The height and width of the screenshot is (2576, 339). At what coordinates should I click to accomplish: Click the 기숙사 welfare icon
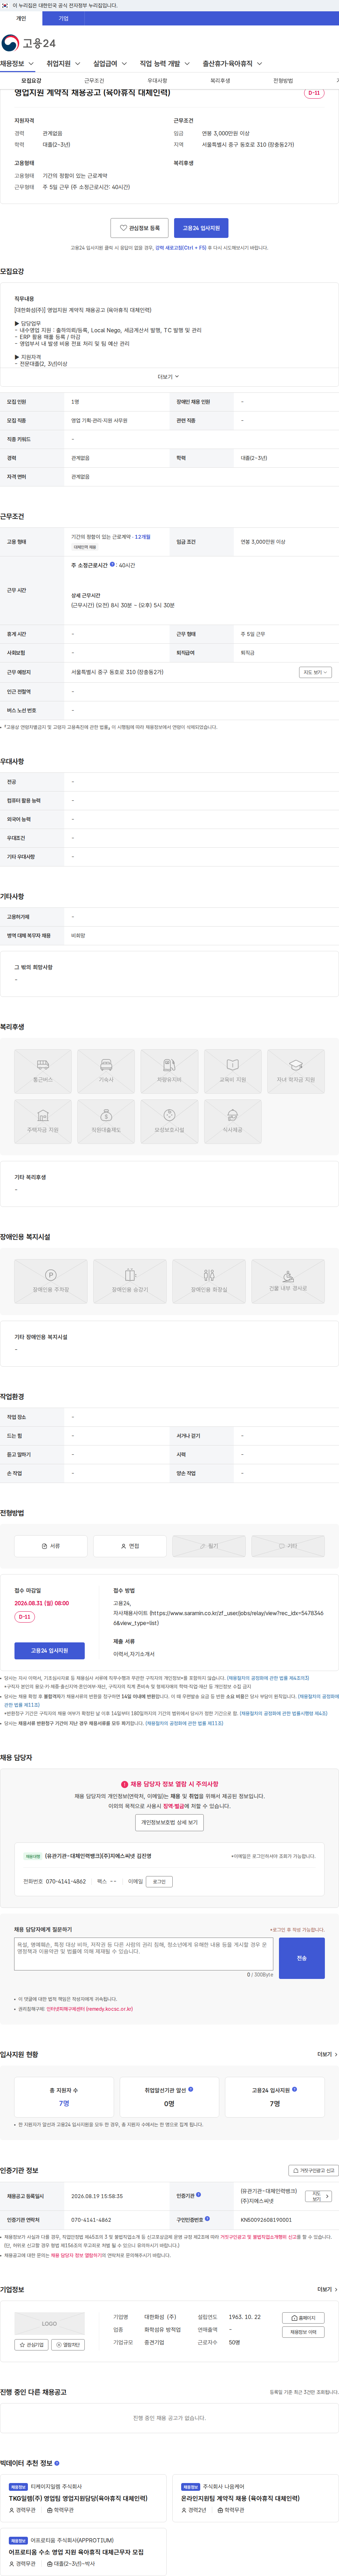coord(106,1071)
